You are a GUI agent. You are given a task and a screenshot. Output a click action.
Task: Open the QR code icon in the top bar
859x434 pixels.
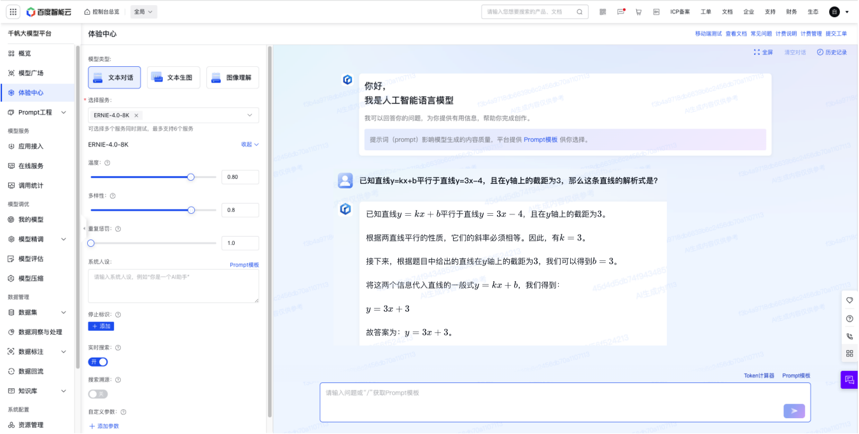(x=603, y=11)
